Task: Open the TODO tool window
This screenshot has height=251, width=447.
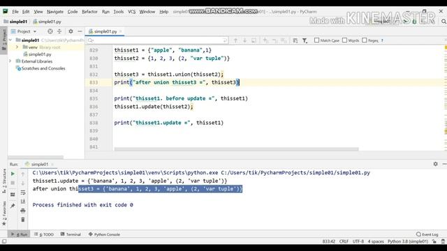Action: [x=44, y=234]
